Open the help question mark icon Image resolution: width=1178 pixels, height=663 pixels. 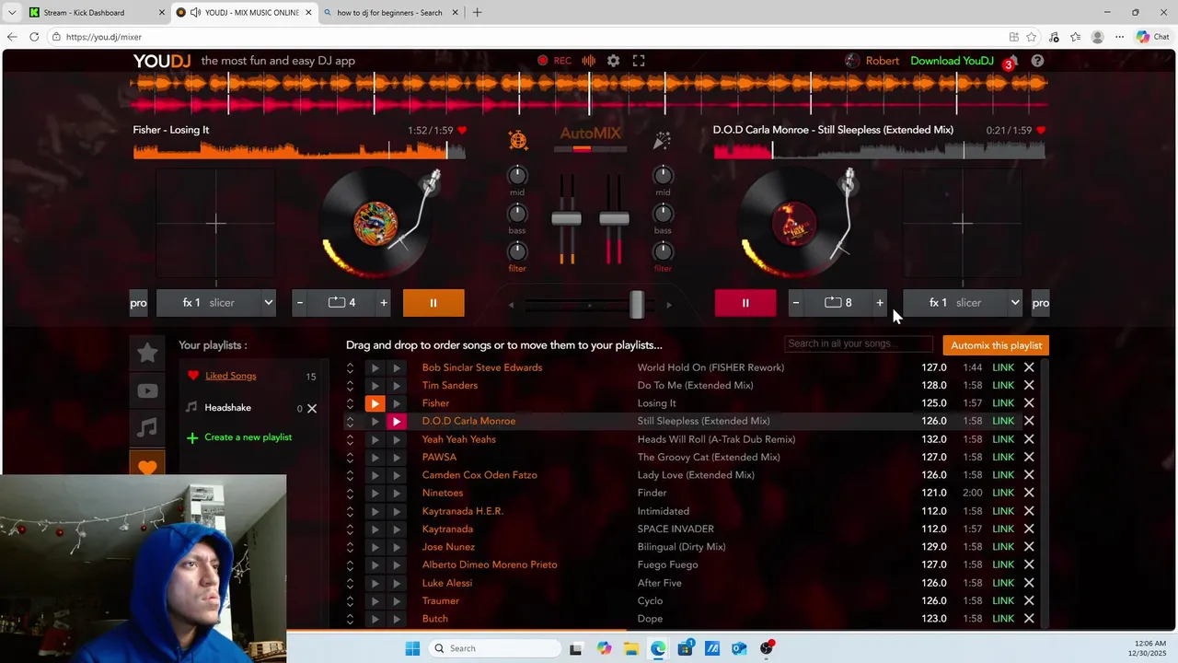1037,61
